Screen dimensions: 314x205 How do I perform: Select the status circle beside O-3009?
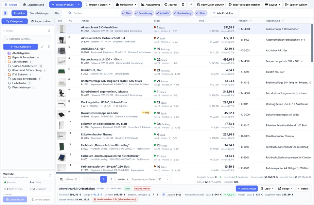(x=239, y=115)
